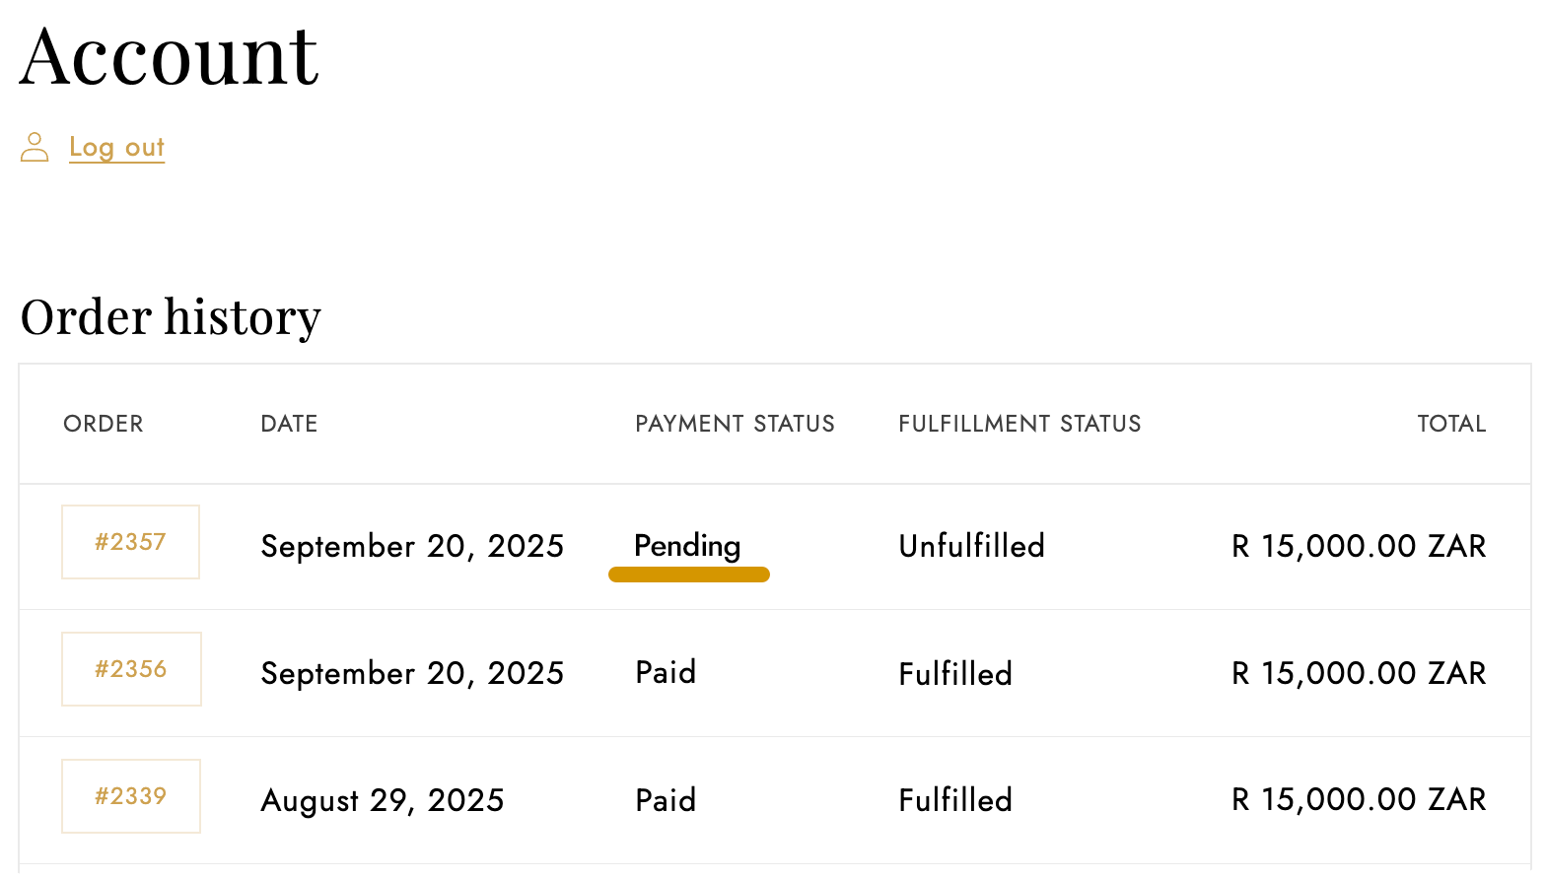Click the DATE column header
This screenshot has width=1546, height=879.
289,424
